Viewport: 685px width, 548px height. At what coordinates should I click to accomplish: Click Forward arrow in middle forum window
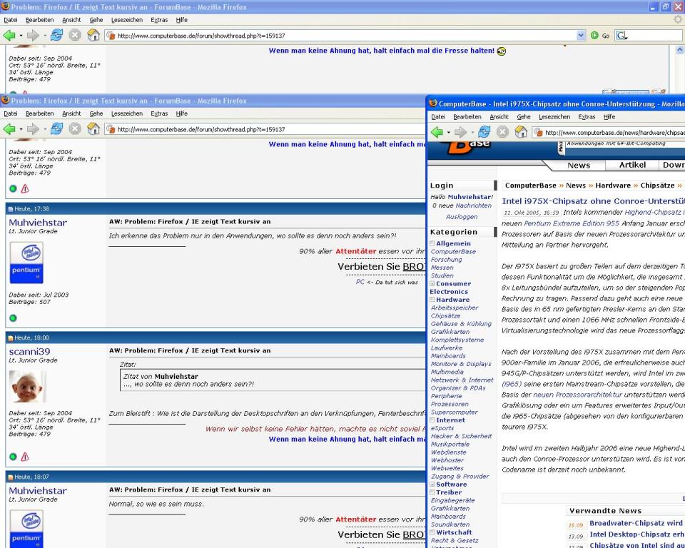(x=33, y=129)
